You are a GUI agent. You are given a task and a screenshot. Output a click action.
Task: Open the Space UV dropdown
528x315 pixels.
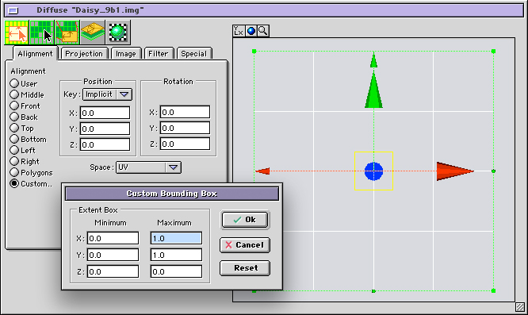click(x=148, y=167)
